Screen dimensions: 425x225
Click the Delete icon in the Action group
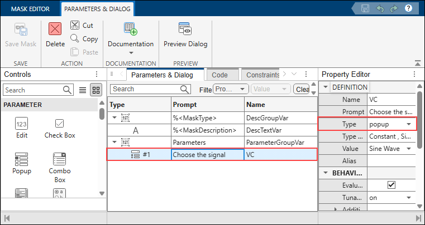point(55,28)
